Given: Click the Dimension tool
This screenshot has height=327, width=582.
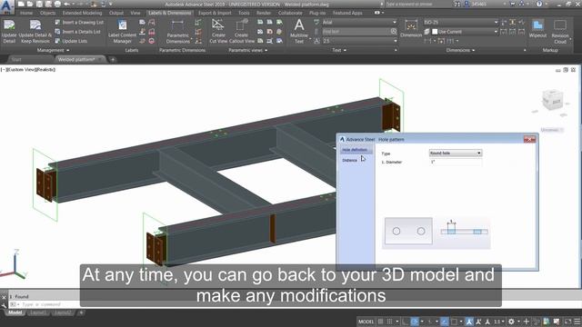Looking at the screenshot, I should [x=411, y=29].
